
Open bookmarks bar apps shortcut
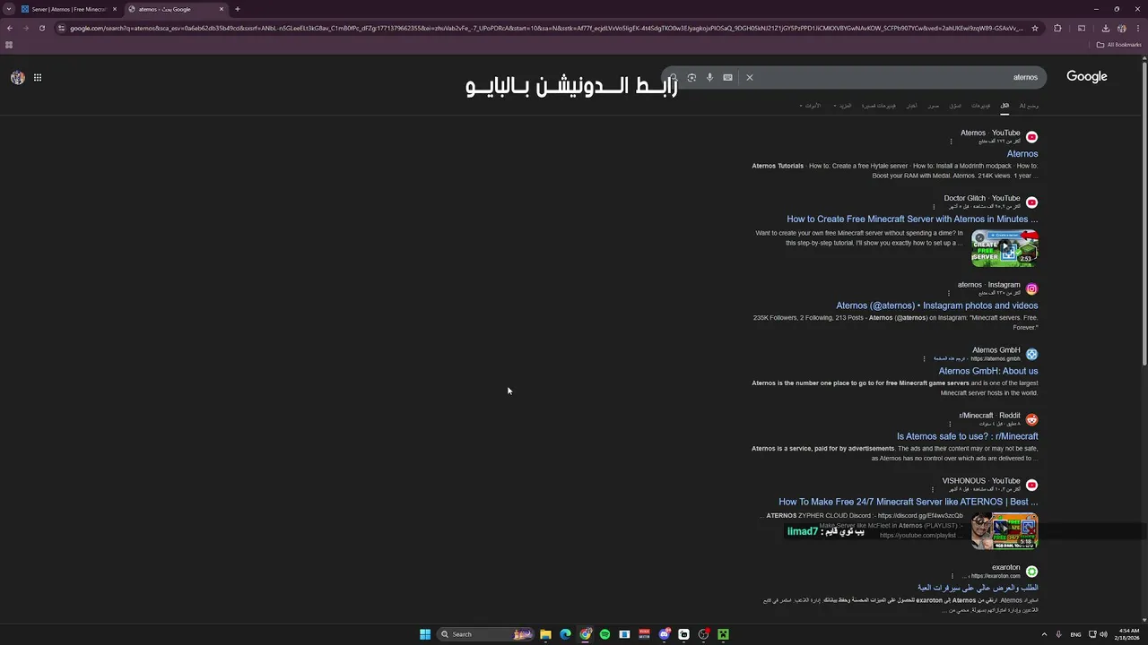9,45
